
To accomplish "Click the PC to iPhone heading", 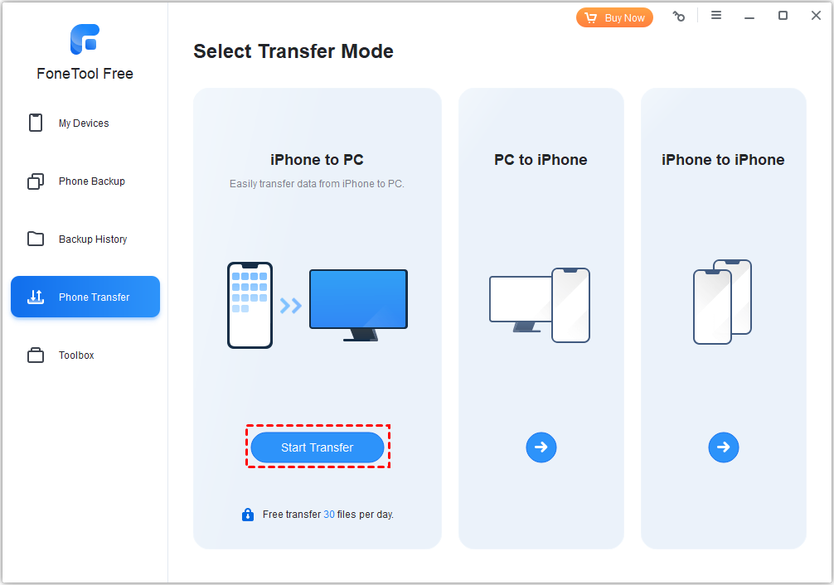I will click(x=541, y=160).
